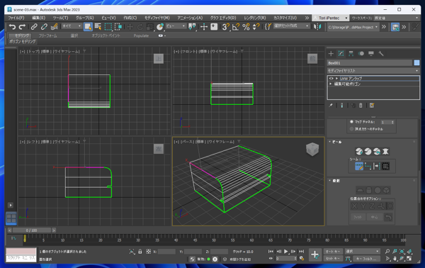
Task: Collapse the Peel rollout header
Action: point(336,142)
